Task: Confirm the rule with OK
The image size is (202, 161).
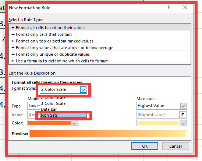Action: tap(145, 146)
